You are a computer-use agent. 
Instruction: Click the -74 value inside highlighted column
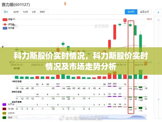(x=130, y=88)
